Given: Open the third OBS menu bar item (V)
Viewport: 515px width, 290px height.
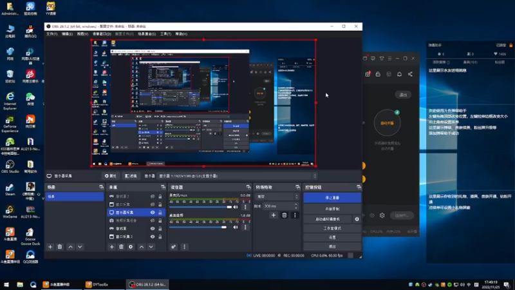Looking at the screenshot, I should click(x=82, y=34).
